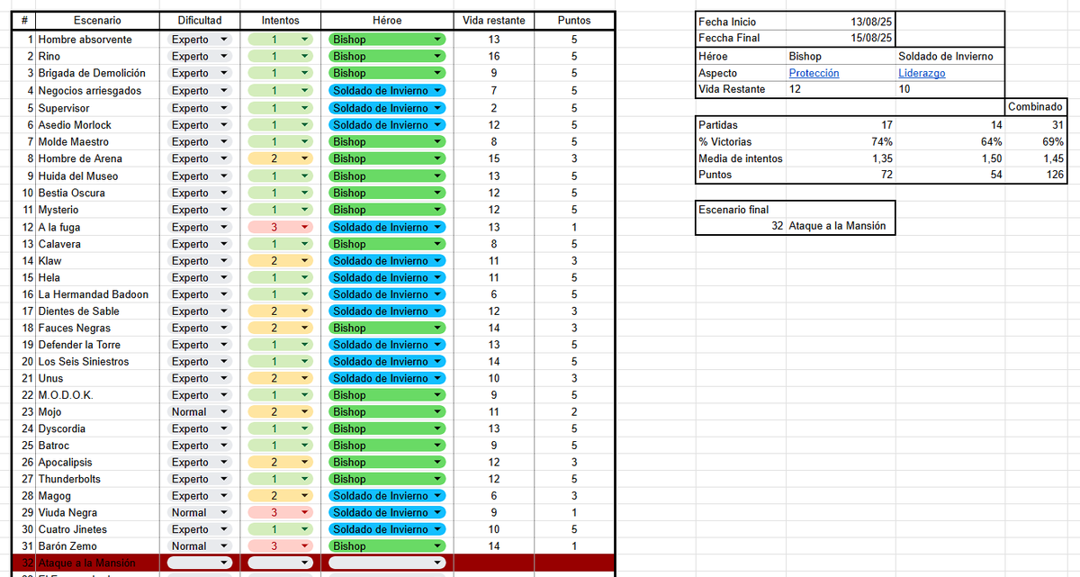This screenshot has height=577, width=1080.
Task: Open Intentos dropdown for Magog row
Action: (x=280, y=496)
